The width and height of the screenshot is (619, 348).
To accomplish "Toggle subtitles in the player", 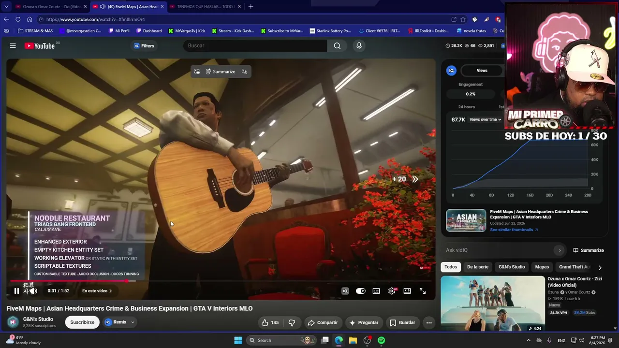I will click(x=376, y=291).
